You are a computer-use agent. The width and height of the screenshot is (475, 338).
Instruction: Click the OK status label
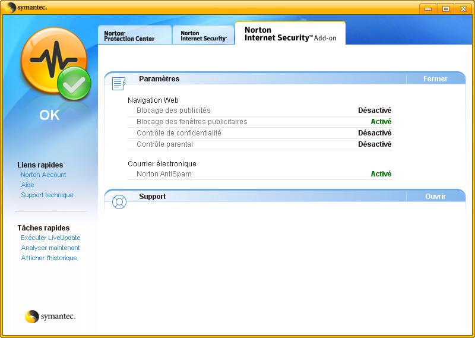[x=49, y=115]
